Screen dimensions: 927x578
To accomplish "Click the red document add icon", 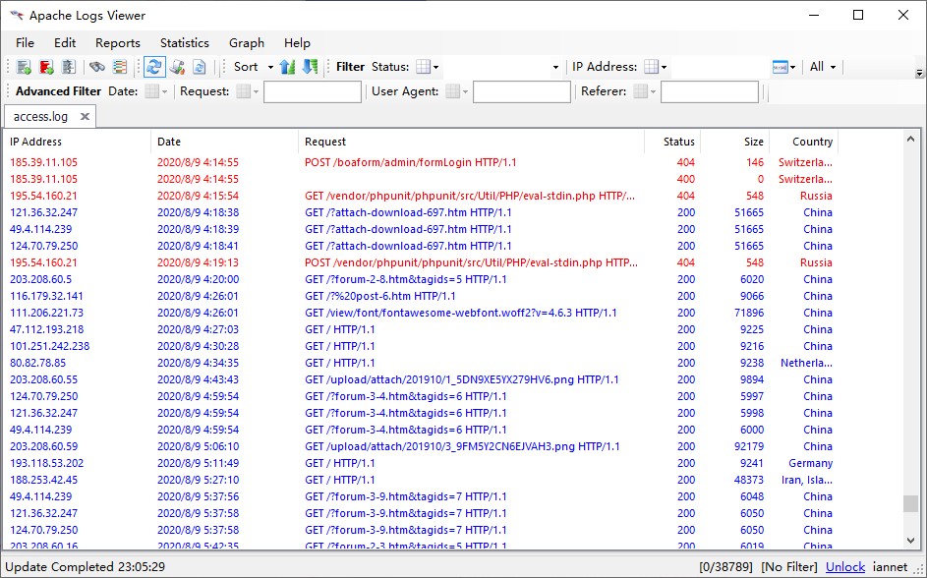I will pos(46,67).
